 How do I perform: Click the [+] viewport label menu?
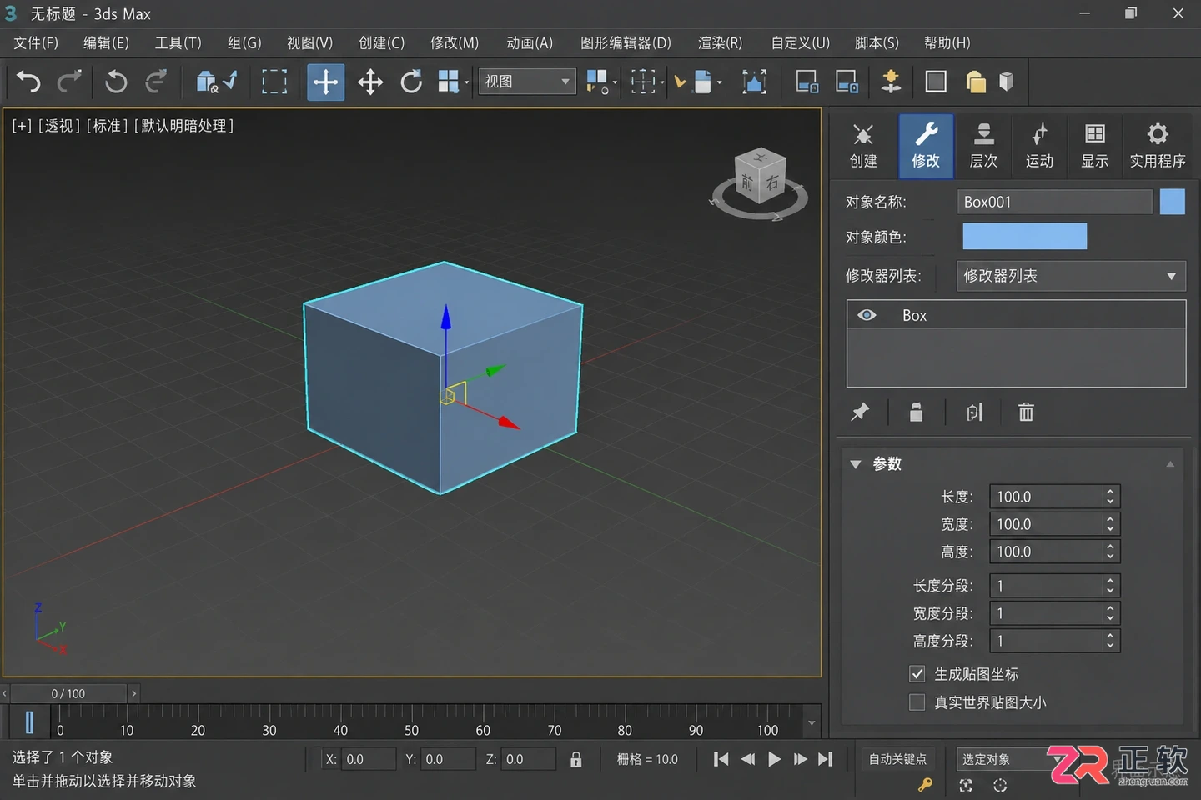point(22,126)
